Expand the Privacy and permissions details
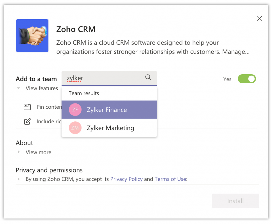 pyautogui.click(x=19, y=179)
